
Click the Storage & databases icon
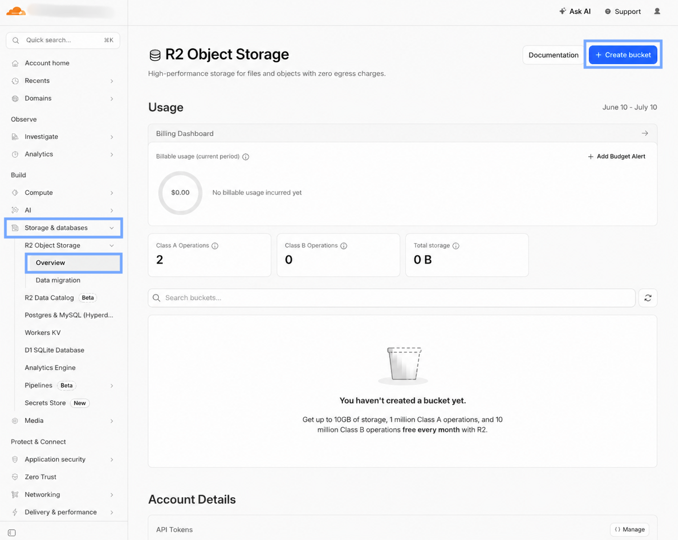coord(15,228)
